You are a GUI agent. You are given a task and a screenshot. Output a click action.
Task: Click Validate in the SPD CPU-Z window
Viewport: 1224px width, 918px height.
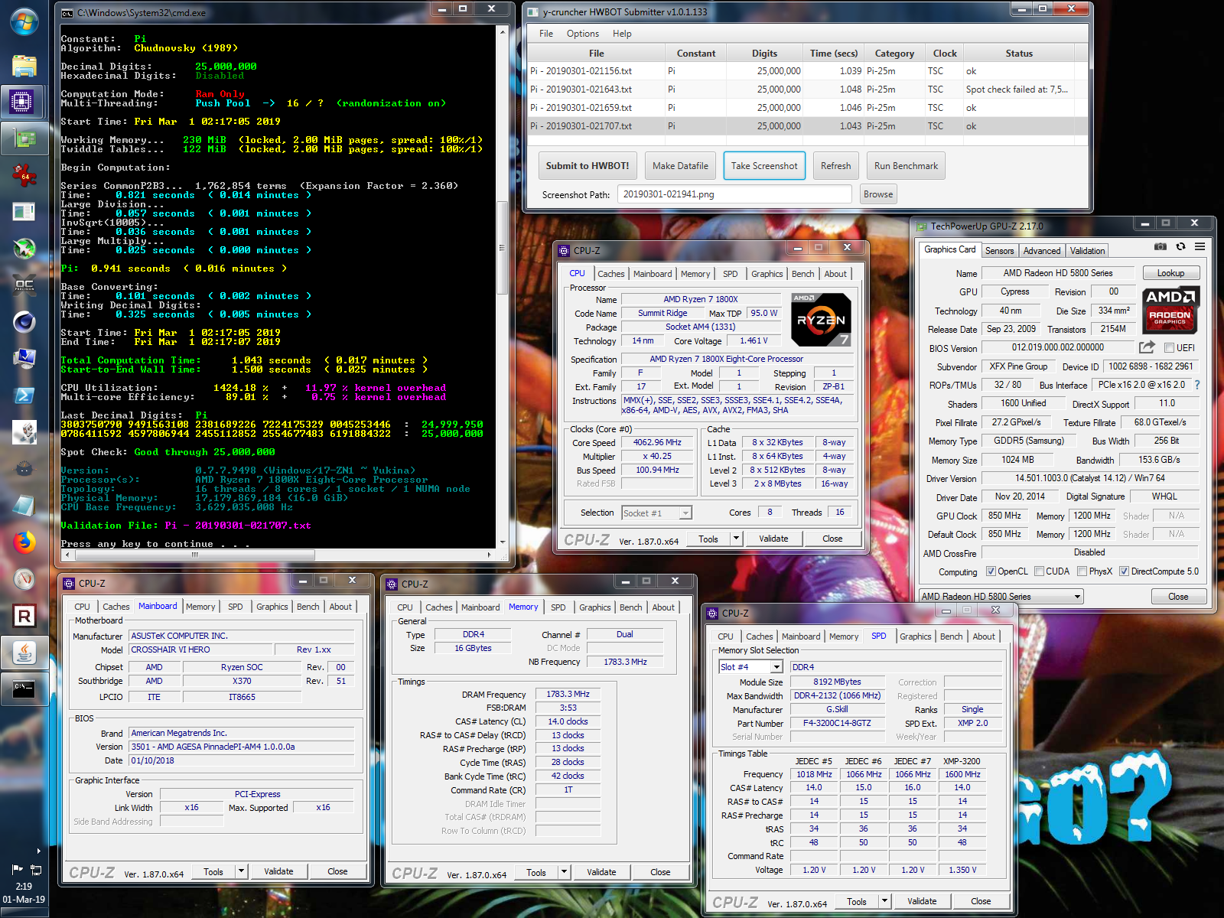922,901
